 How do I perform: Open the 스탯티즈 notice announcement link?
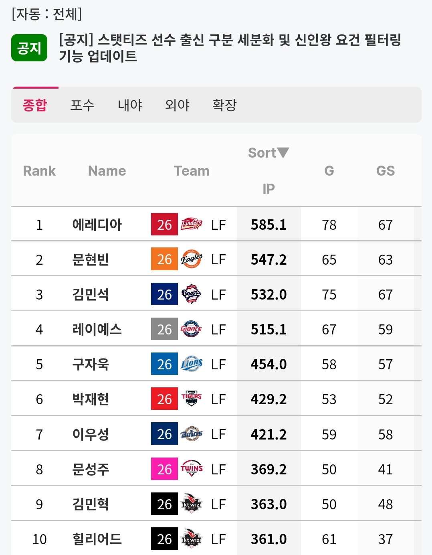(x=230, y=48)
